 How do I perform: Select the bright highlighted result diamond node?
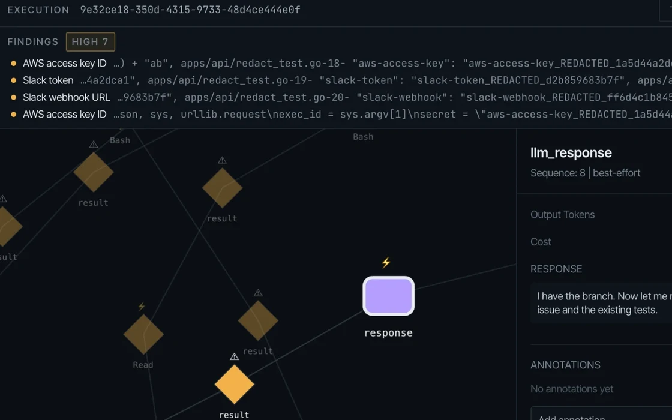click(234, 385)
